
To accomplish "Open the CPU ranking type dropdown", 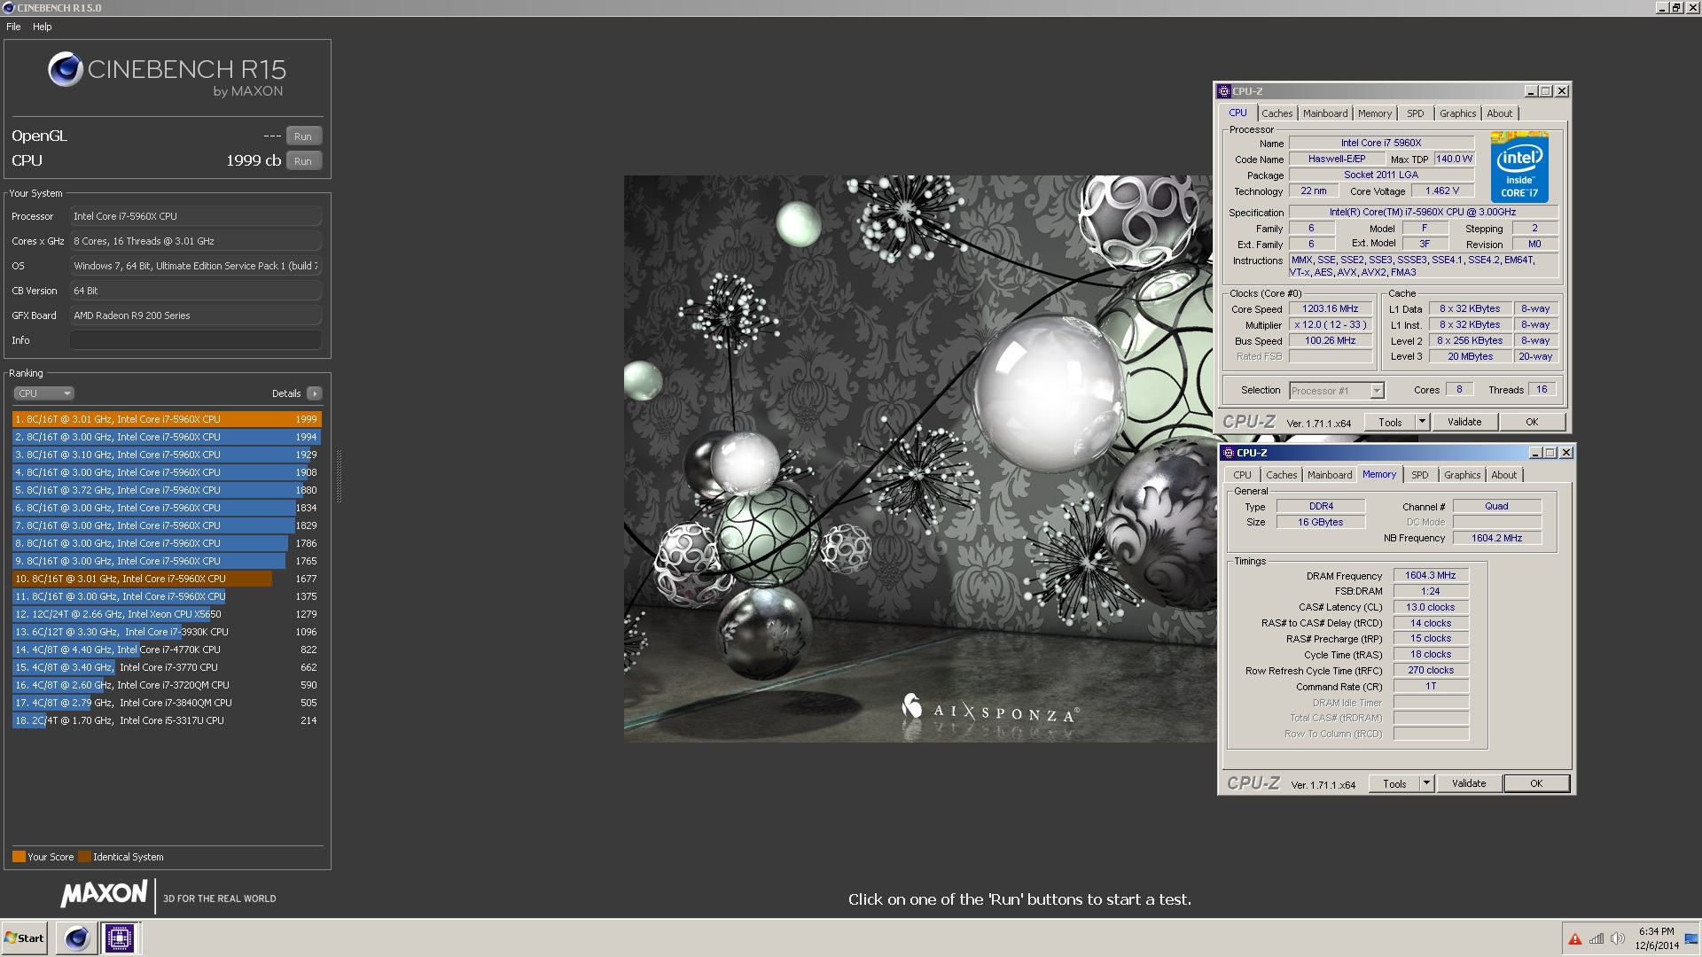I will point(43,393).
